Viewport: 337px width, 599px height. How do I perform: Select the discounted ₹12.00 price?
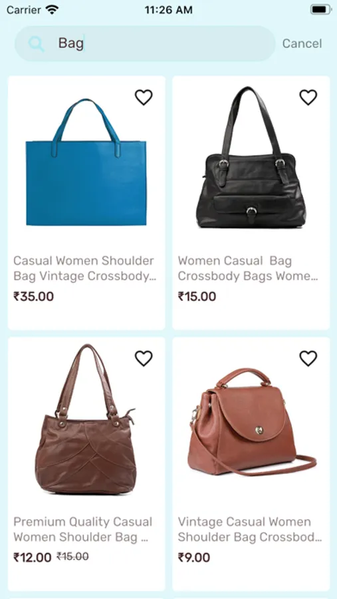pos(33,557)
